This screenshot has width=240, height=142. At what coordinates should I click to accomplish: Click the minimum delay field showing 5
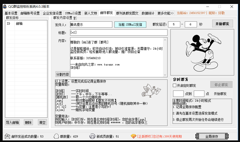[x=174, y=24]
